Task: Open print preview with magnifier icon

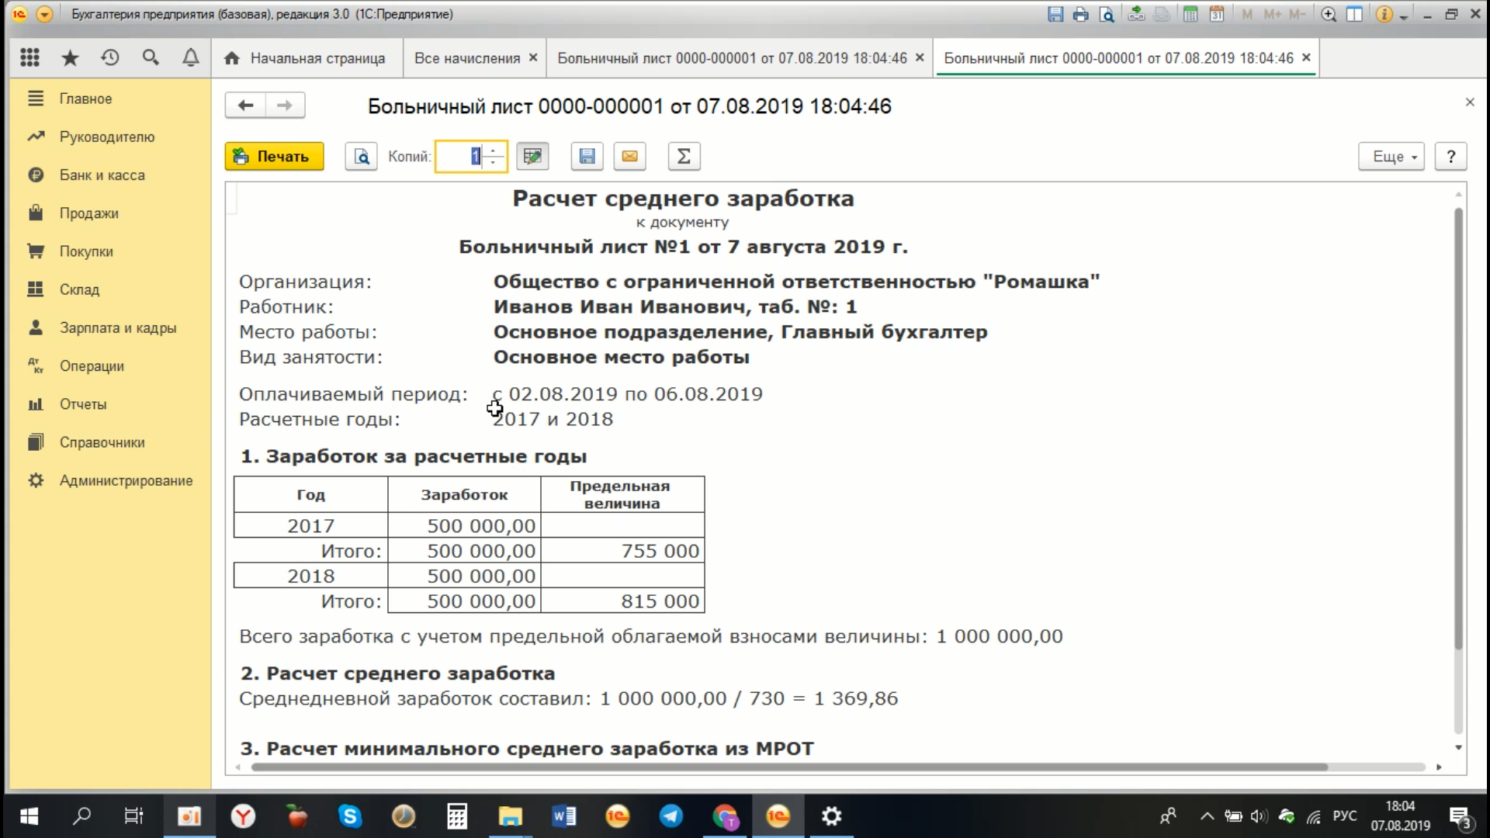Action: [362, 157]
